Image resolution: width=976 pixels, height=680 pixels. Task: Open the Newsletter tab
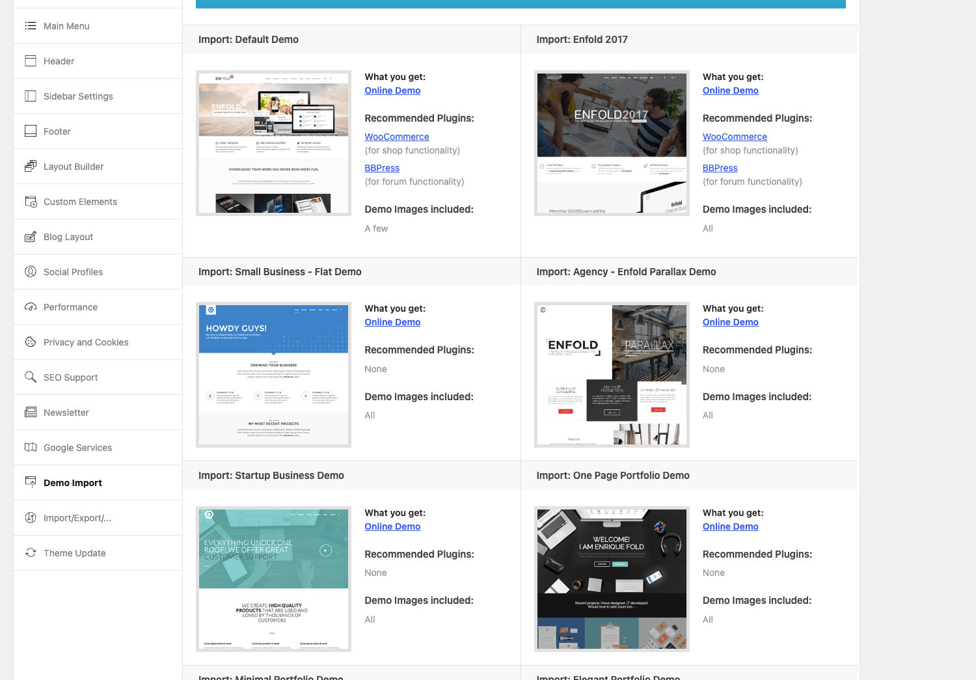pos(98,413)
